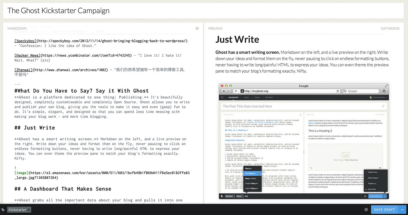Click the 'Confession: I like the idea of Ghost.' quote

click(58, 46)
